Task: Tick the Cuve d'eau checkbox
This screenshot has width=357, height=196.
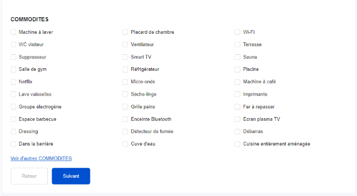Action: tap(125, 144)
